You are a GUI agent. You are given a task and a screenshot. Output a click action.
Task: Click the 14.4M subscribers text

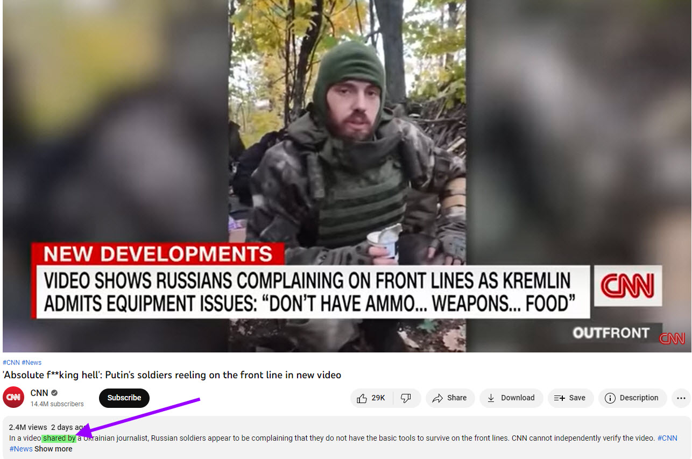57,404
